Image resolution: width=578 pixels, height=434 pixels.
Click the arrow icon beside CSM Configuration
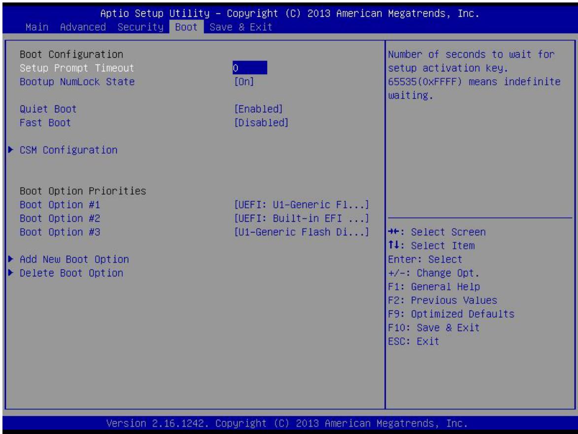(11, 150)
